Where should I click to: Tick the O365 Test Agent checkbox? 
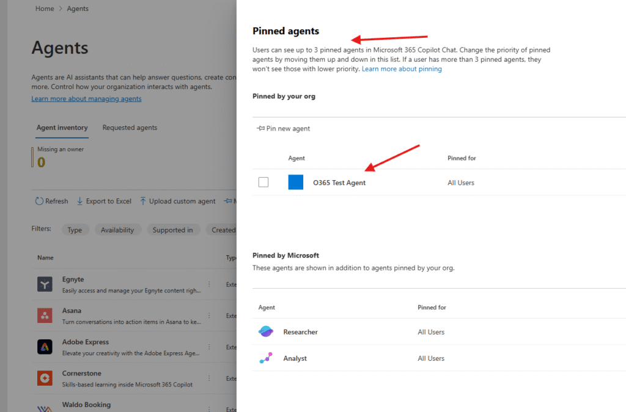coord(263,183)
